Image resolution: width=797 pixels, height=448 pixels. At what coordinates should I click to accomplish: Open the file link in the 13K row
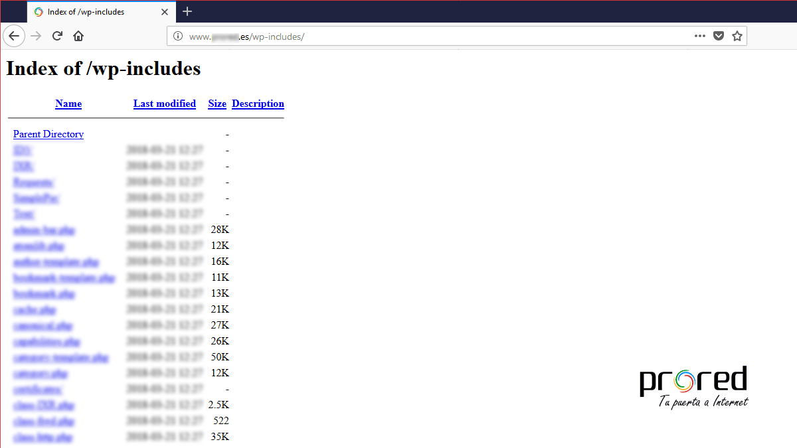click(x=44, y=293)
